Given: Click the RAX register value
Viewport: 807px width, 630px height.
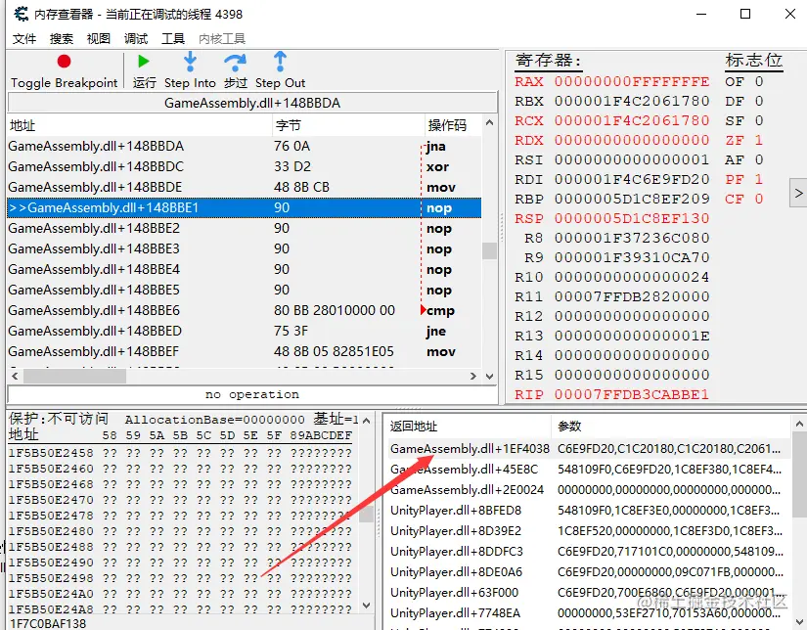Looking at the screenshot, I should pyautogui.click(x=632, y=81).
